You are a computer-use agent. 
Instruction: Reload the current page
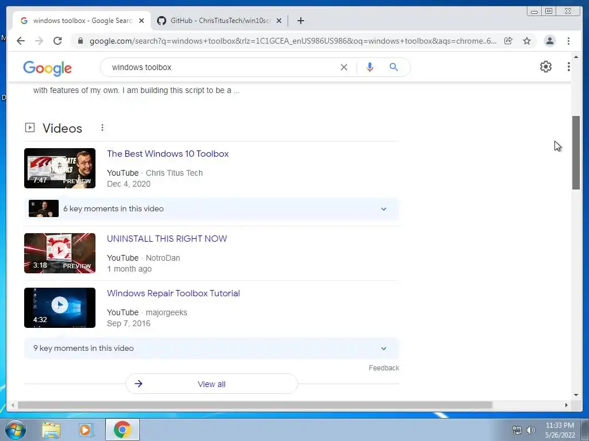coord(58,41)
